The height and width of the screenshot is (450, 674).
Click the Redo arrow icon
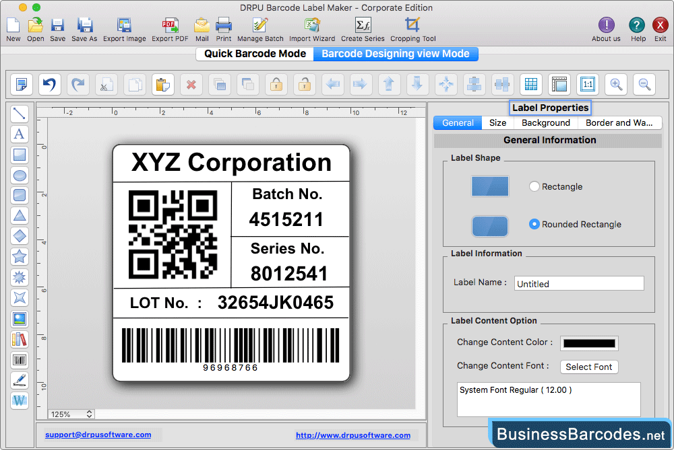click(78, 84)
